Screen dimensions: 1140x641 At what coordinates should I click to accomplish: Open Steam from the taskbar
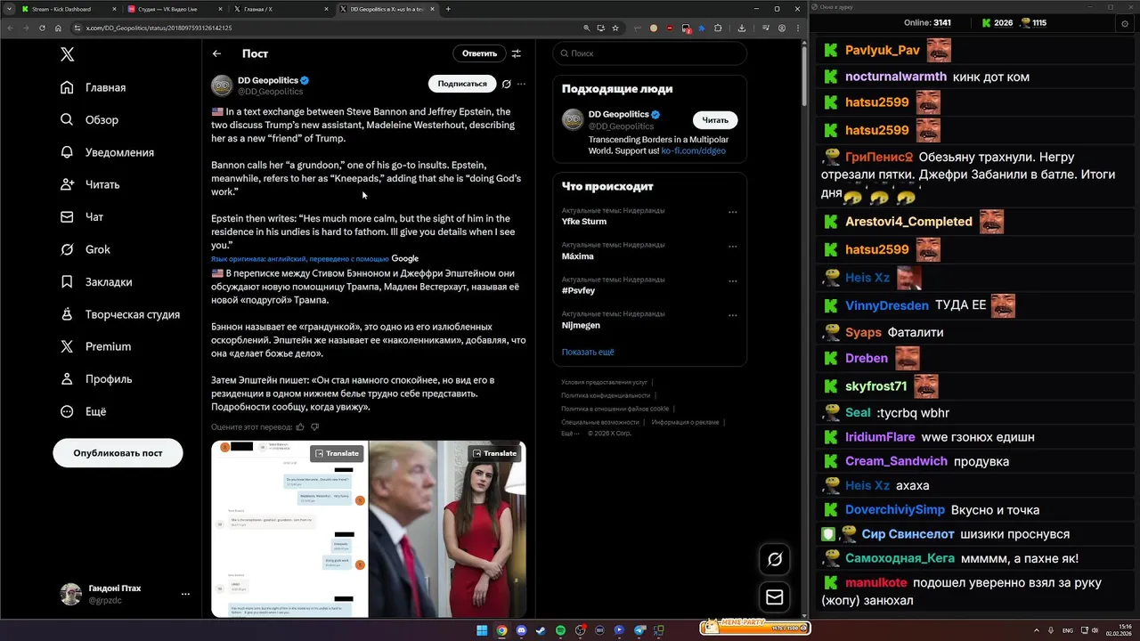coord(541,630)
